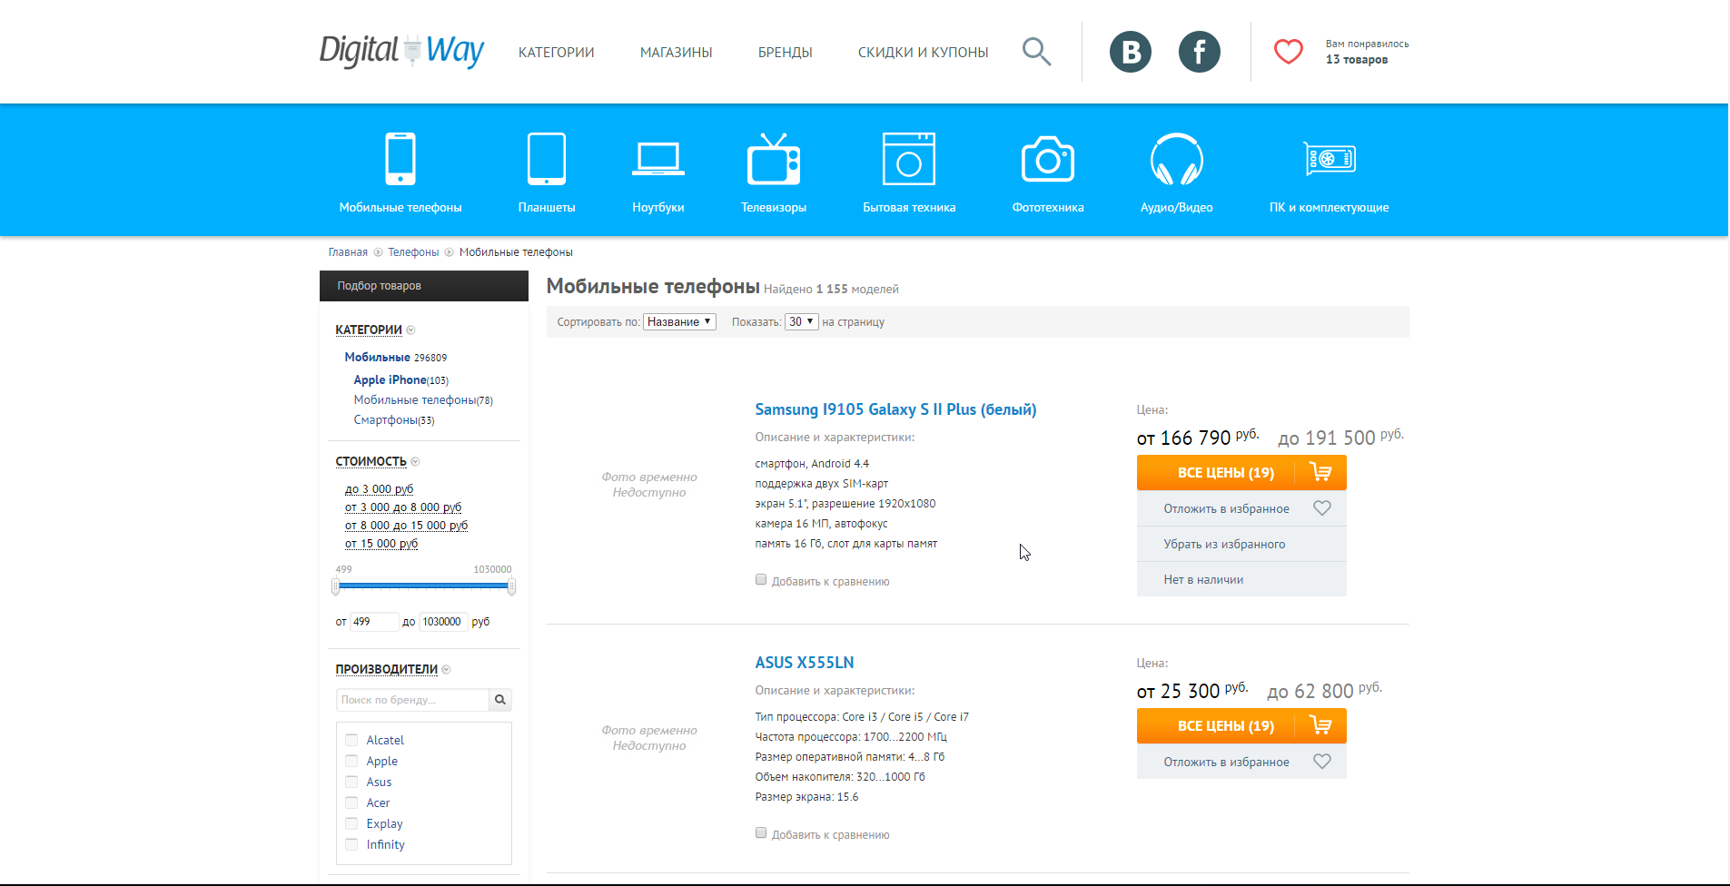Viewport: 1730px width, 886px height.
Task: Tick the Infinity manufacturer checkbox
Action: 351,844
